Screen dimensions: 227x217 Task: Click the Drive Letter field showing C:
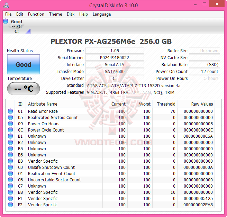tap(115, 79)
